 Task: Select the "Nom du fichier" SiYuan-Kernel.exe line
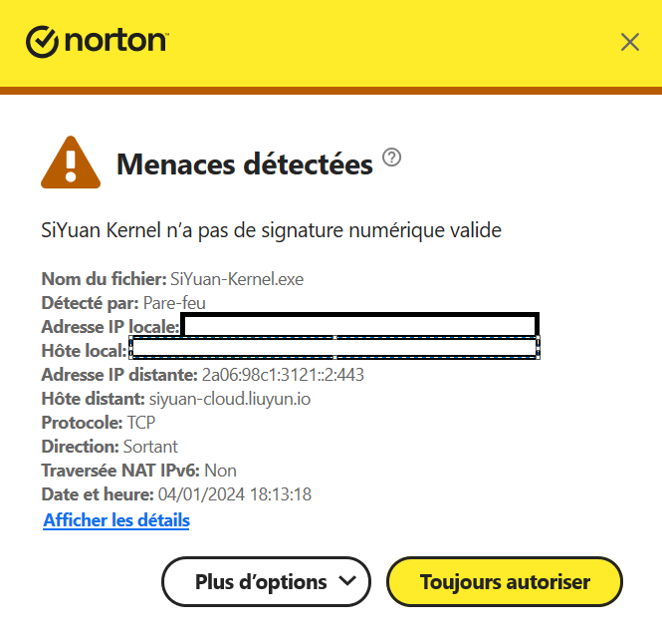172,279
